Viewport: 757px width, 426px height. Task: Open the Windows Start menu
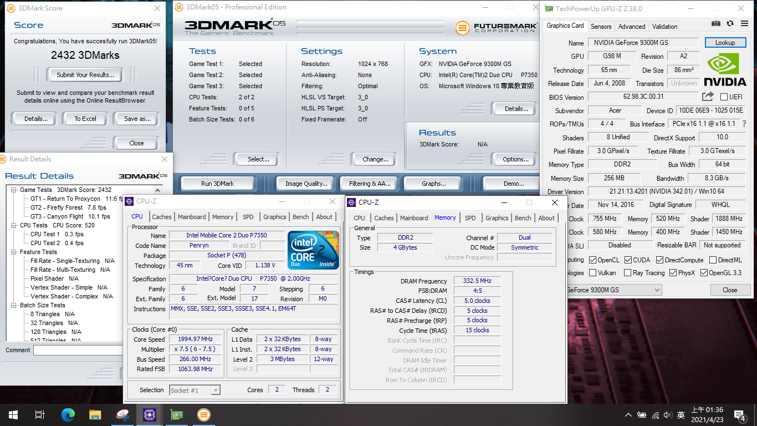pyautogui.click(x=13, y=414)
